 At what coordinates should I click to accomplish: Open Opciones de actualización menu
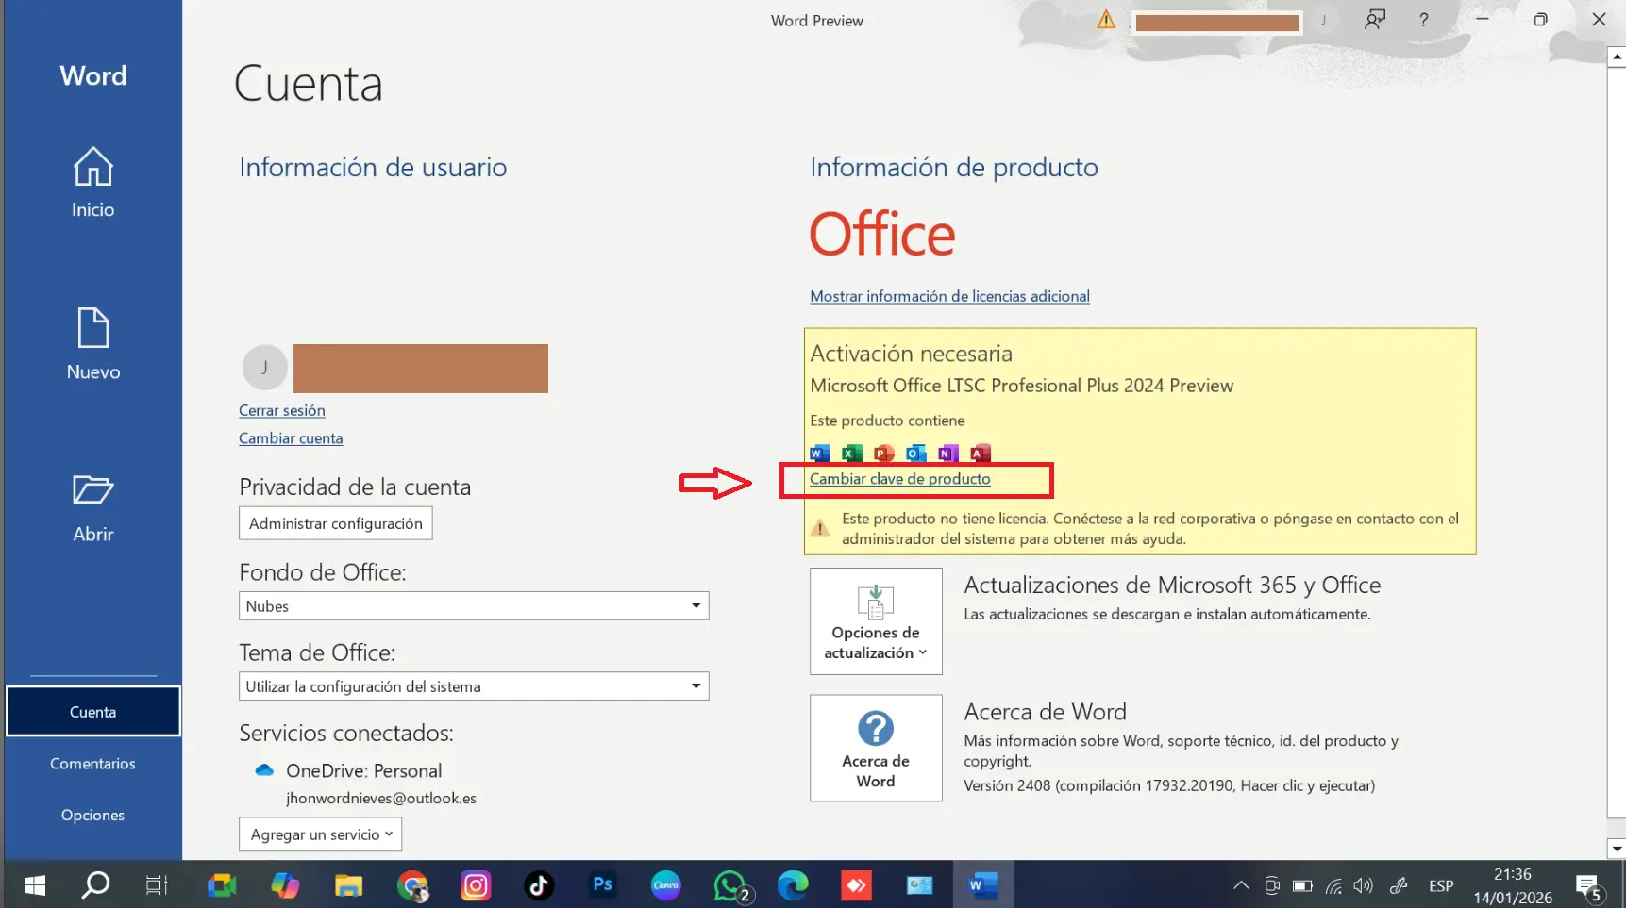point(875,621)
